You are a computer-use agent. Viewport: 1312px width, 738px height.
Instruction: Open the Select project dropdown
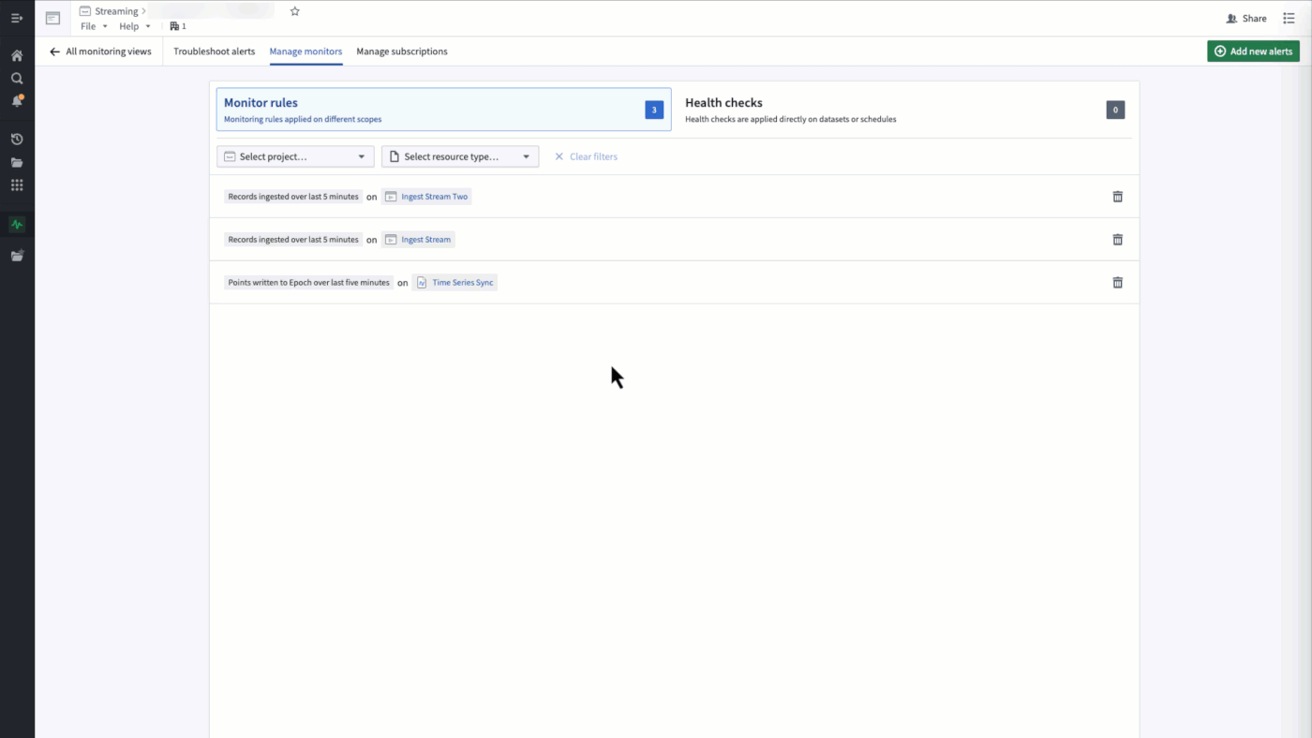295,156
